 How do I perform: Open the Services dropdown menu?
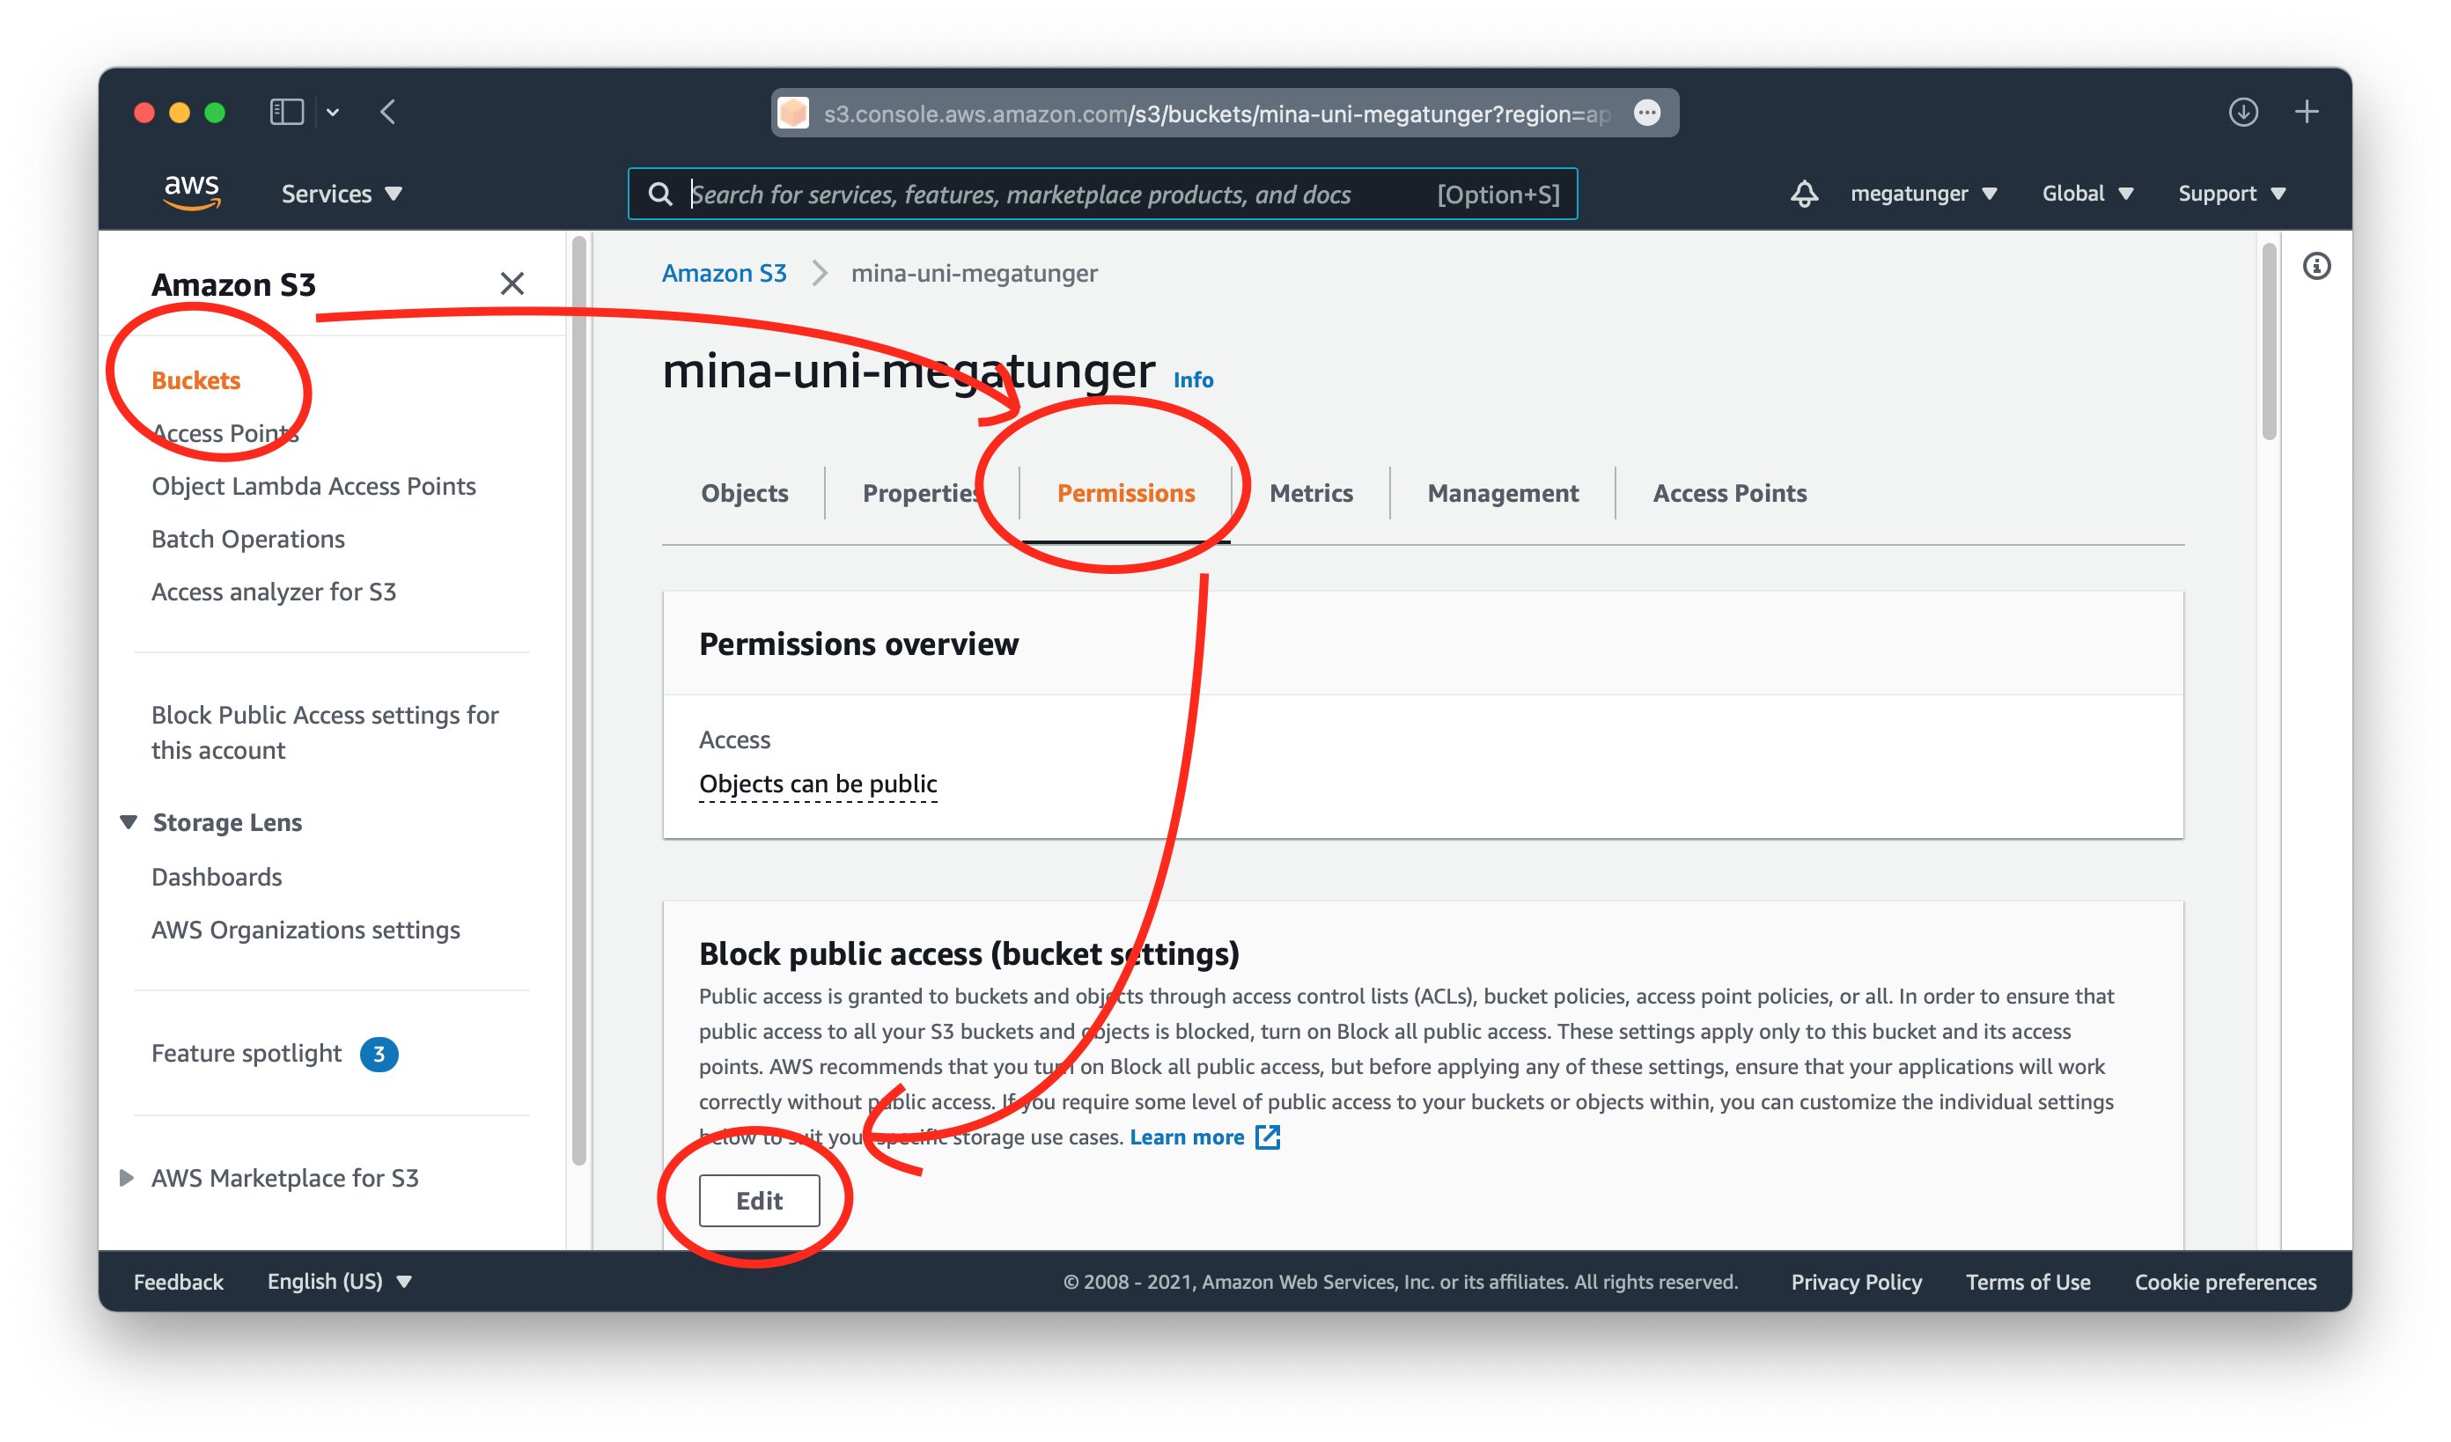point(341,194)
